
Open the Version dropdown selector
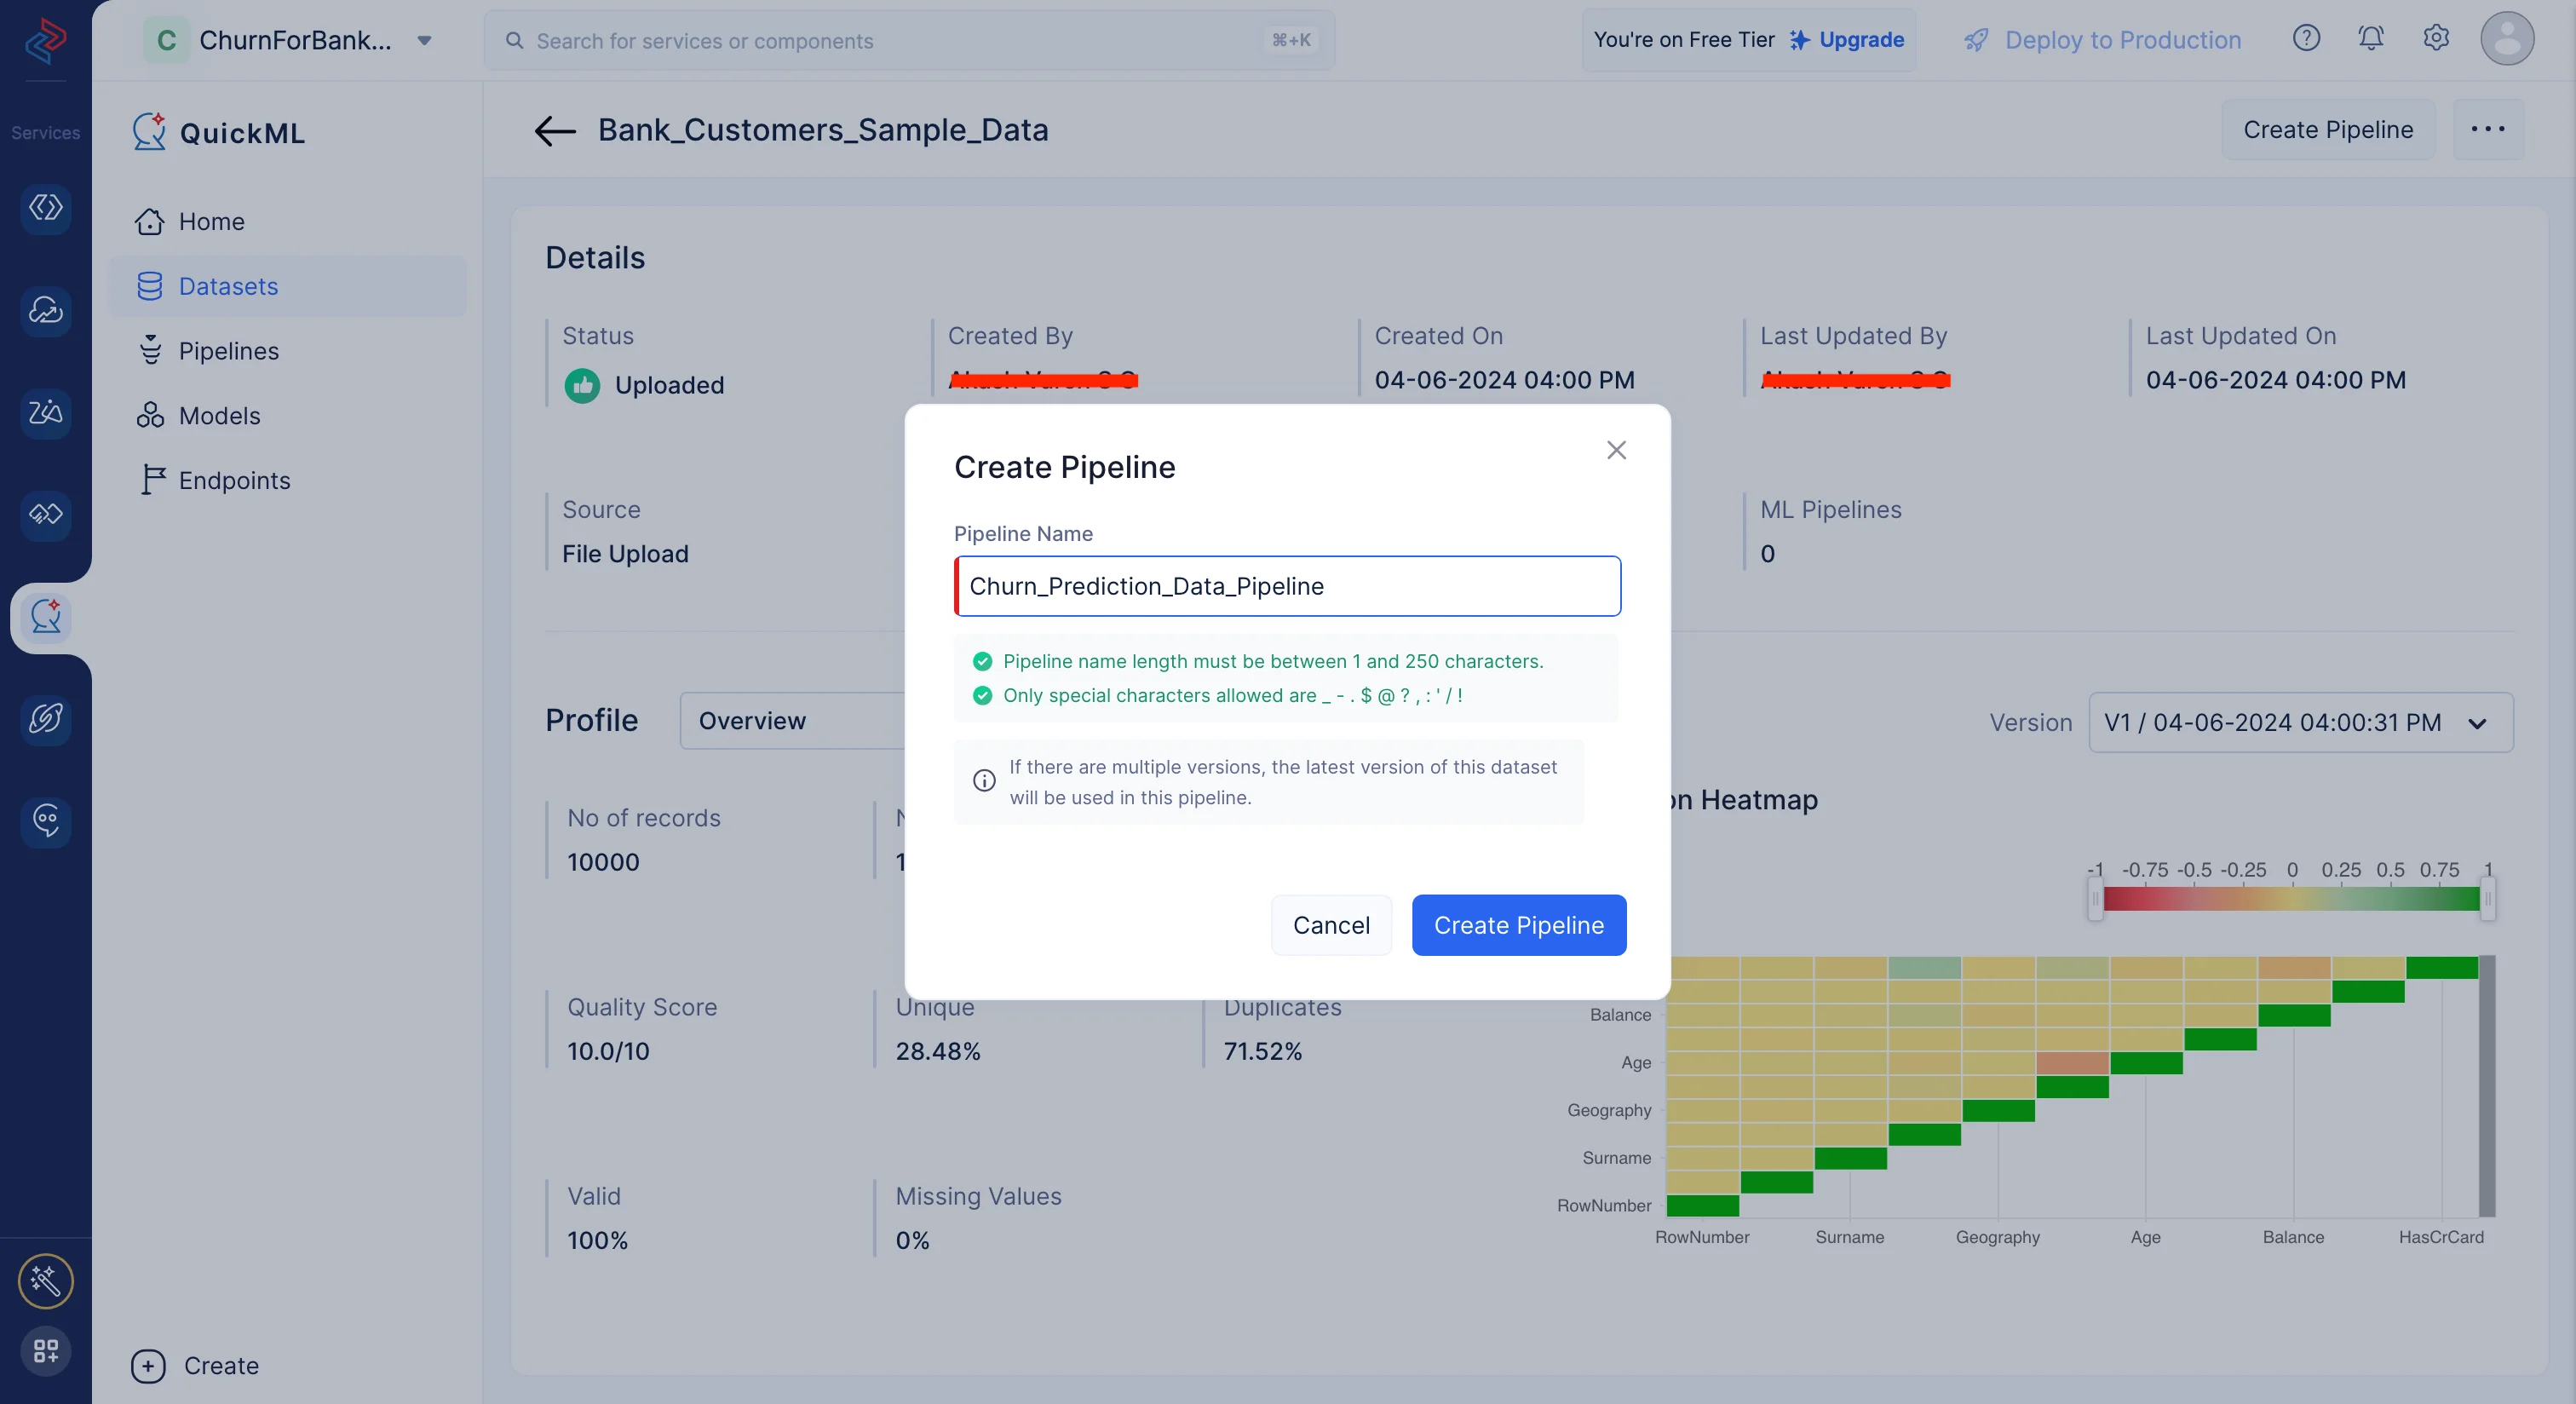click(x=2300, y=722)
